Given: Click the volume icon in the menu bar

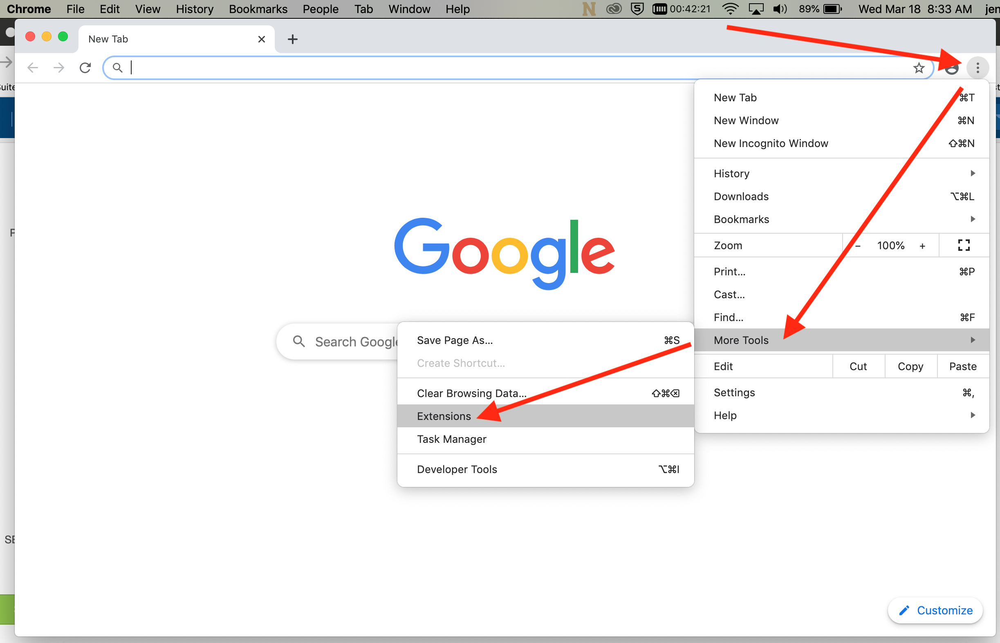Looking at the screenshot, I should [779, 9].
